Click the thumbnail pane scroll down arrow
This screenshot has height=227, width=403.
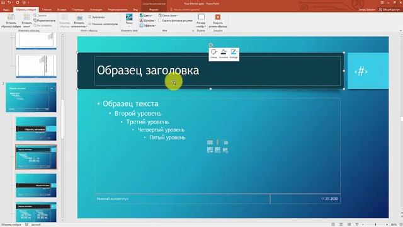point(62,220)
